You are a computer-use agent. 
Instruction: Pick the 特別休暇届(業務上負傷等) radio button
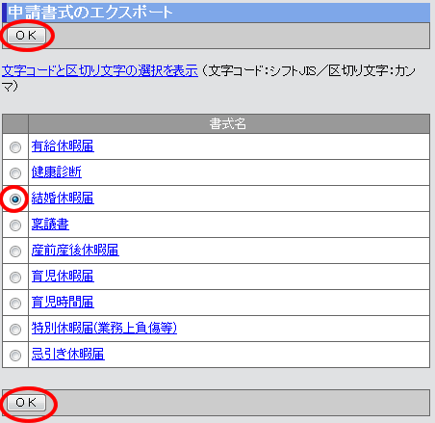[x=15, y=330]
